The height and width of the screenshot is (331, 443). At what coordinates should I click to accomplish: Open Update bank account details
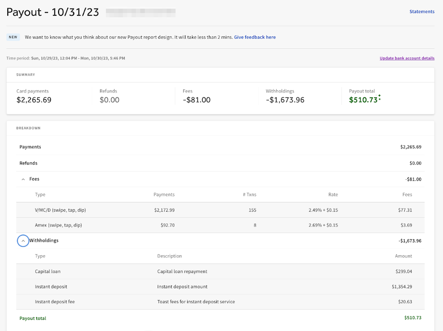click(407, 58)
